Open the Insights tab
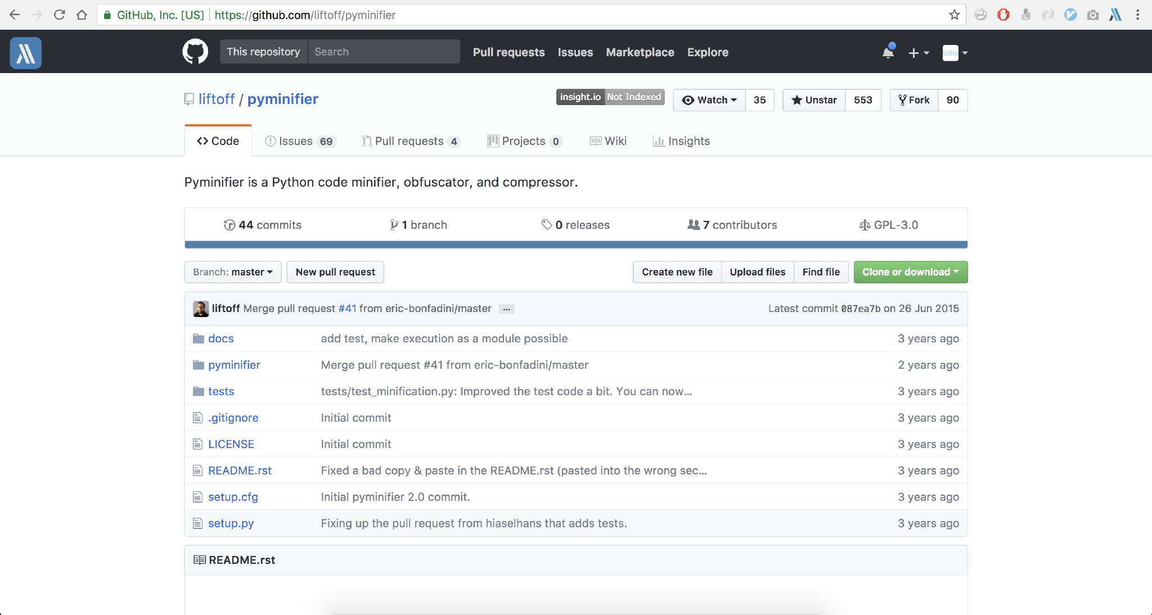The height and width of the screenshot is (615, 1152). point(681,141)
